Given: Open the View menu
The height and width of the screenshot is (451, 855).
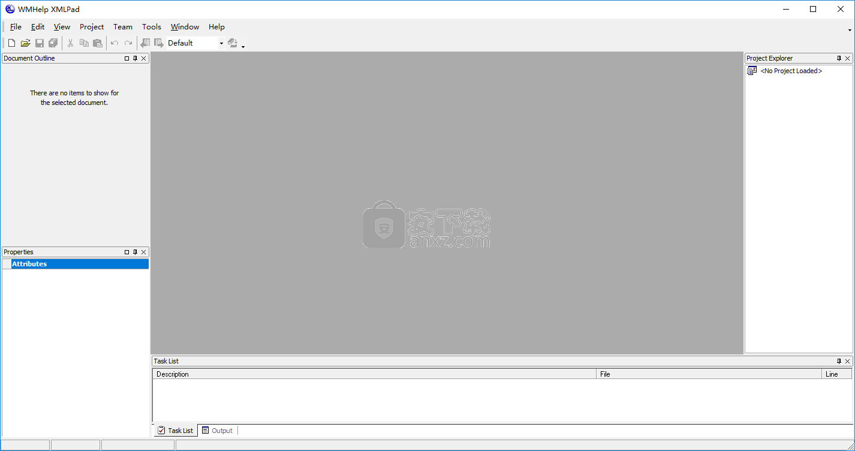Looking at the screenshot, I should tap(62, 27).
